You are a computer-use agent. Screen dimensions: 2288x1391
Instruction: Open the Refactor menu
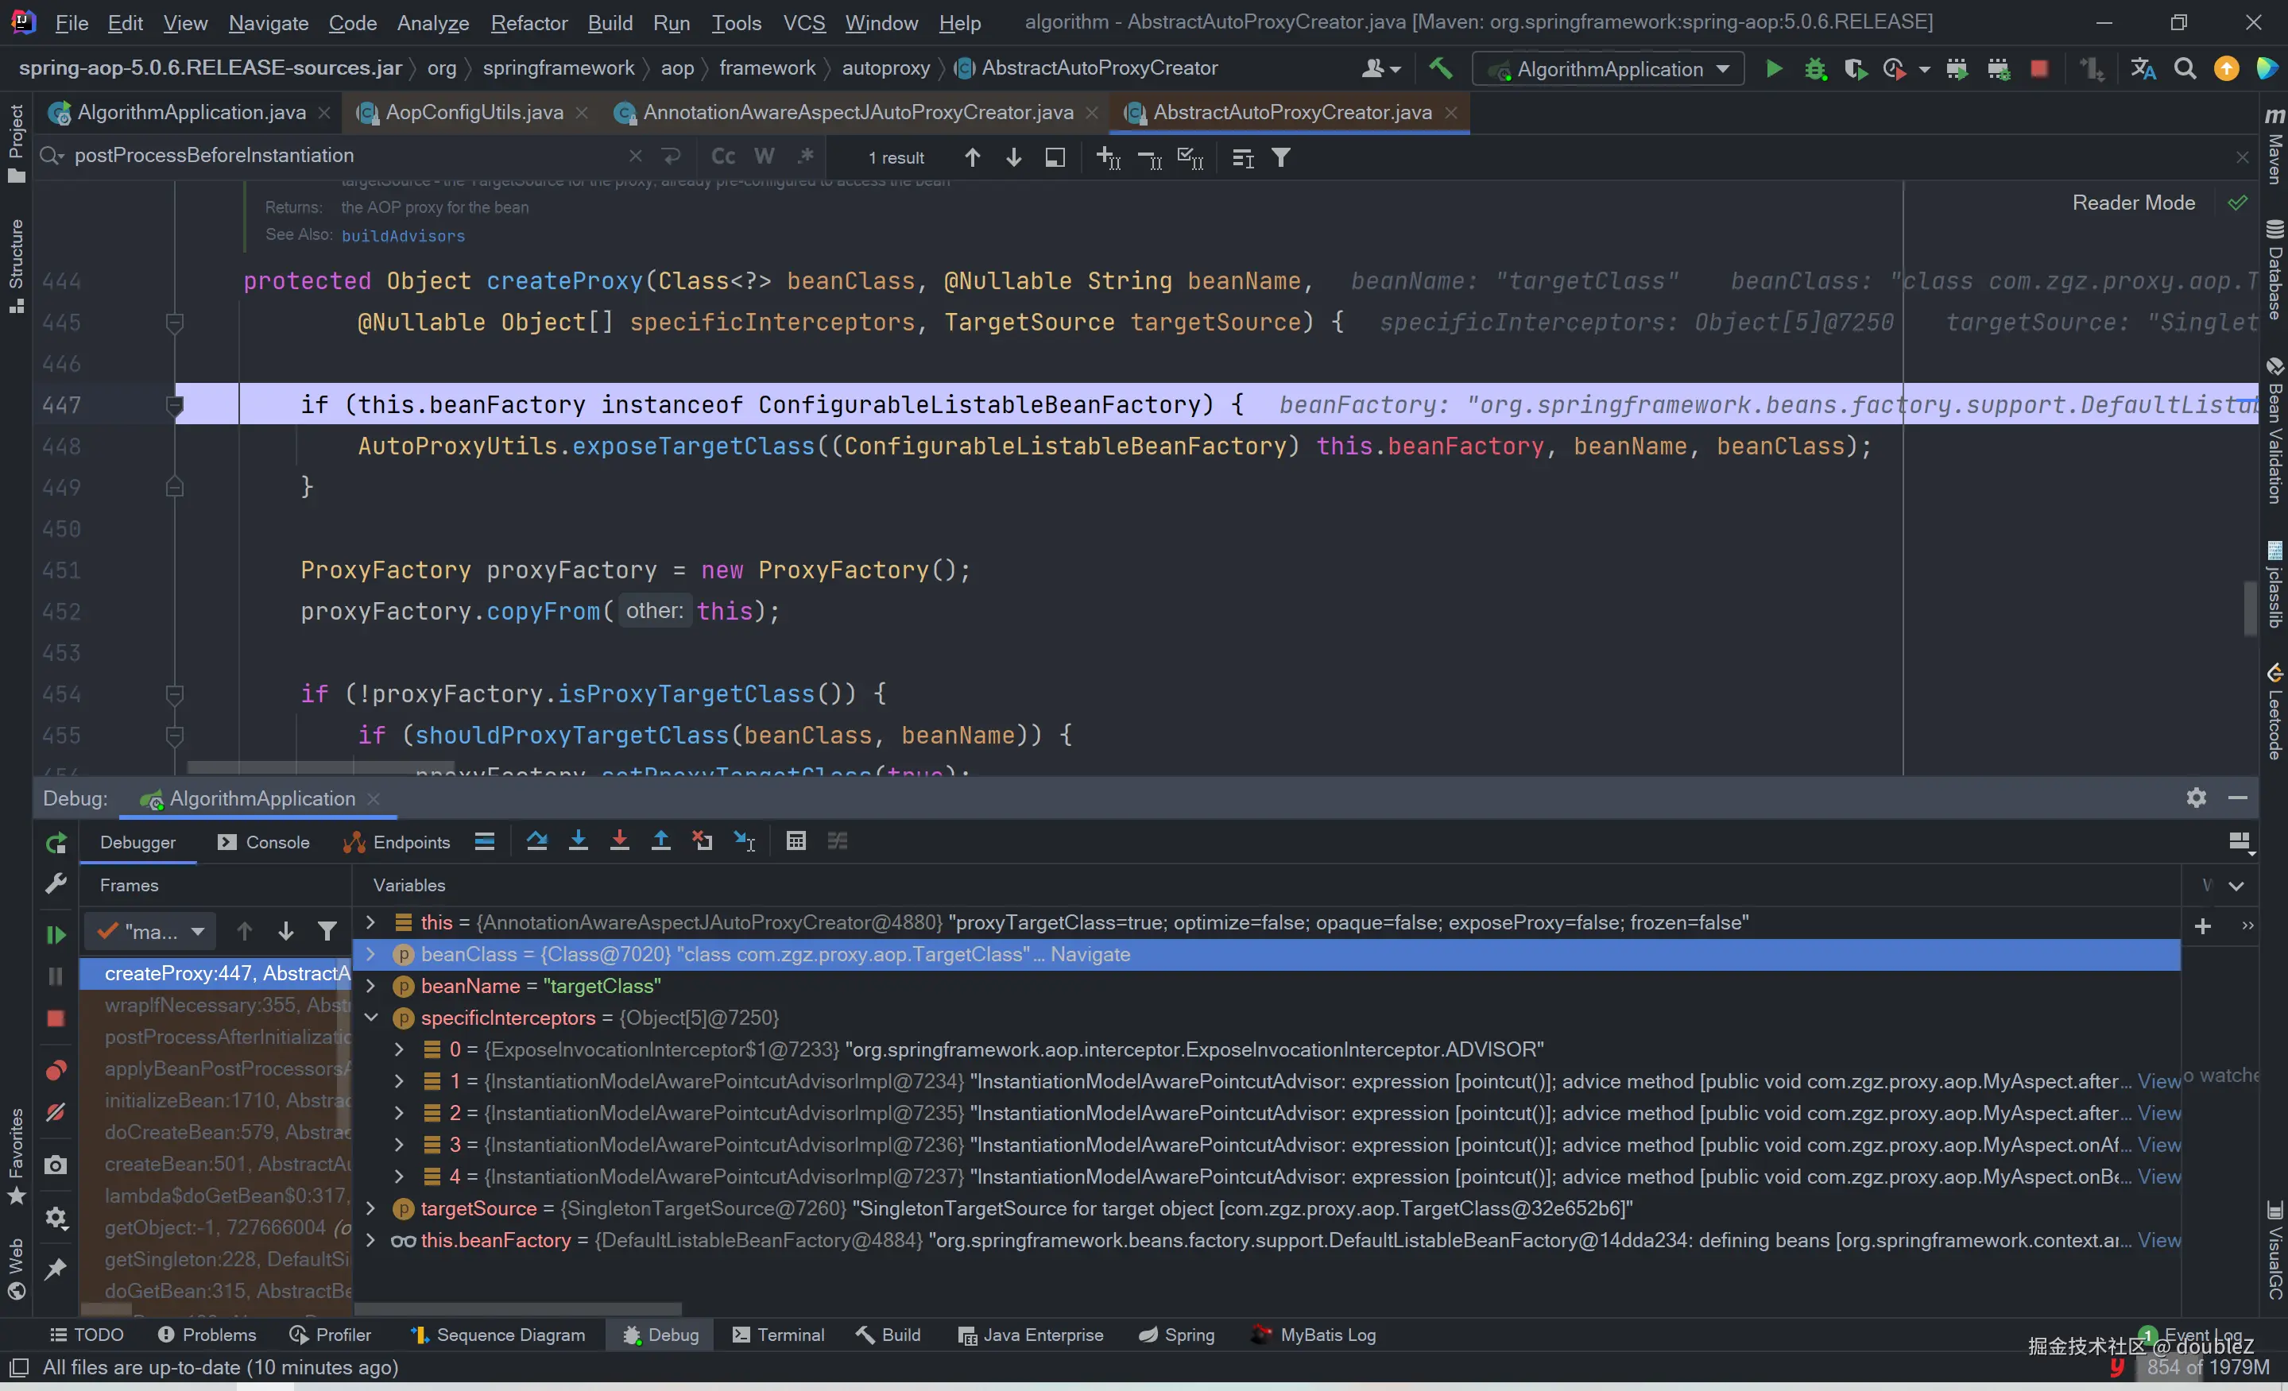point(528,22)
